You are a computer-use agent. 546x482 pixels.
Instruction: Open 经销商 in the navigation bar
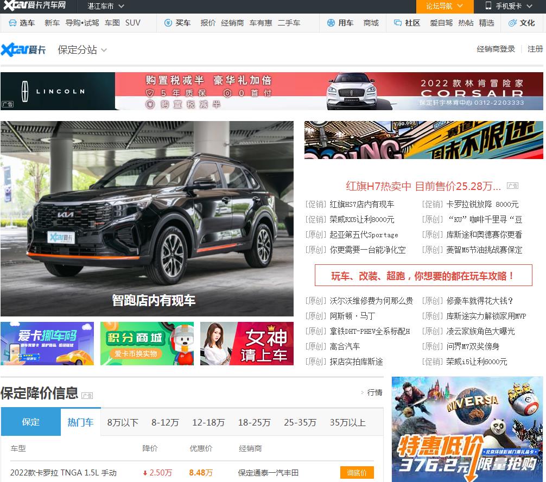[x=232, y=23]
